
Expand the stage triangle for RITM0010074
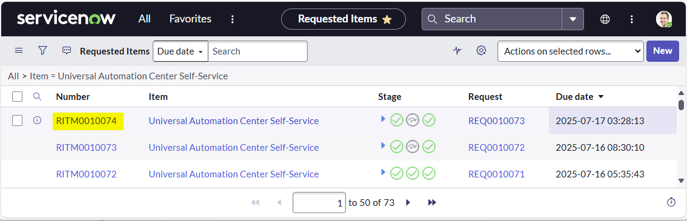(383, 119)
